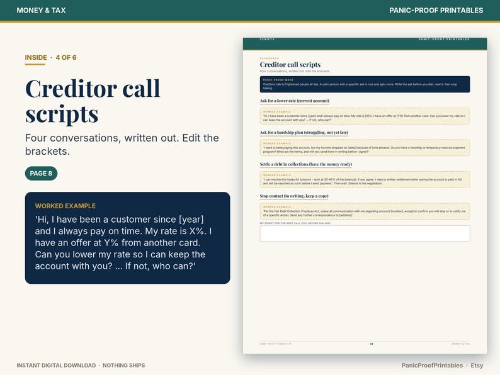500x375 pixels.
Task: Click the MONEY & TAX header label
Action: point(41,10)
